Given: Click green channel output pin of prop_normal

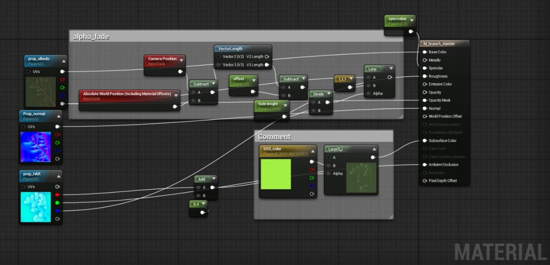Looking at the screenshot, I should coord(57,142).
